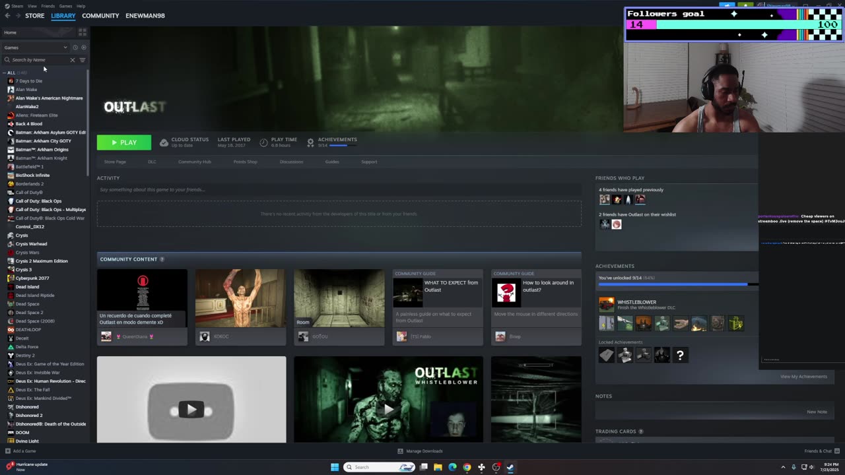Switch library to grid collections view
Viewport: 845px width, 475px height.
tap(83, 32)
